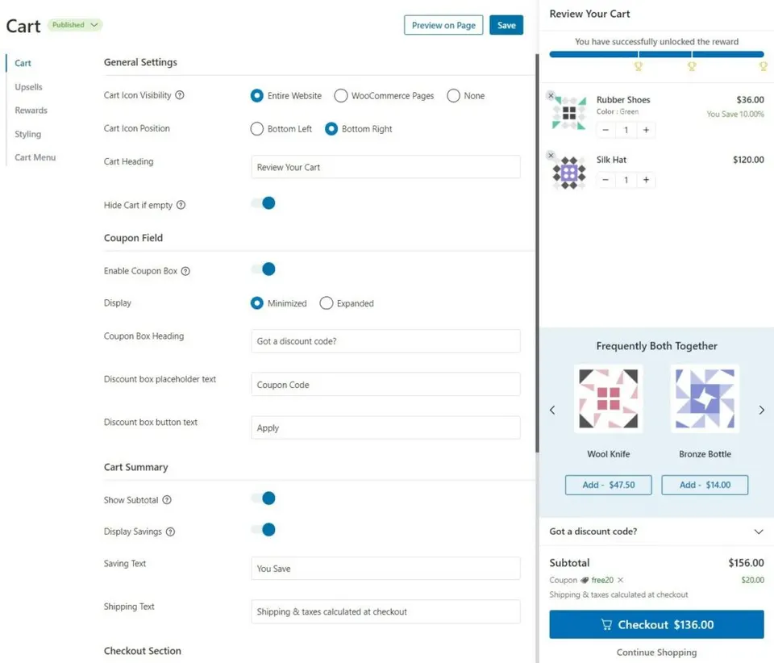The width and height of the screenshot is (774, 663).
Task: Remove Silk Hat from the cart
Action: click(x=551, y=155)
